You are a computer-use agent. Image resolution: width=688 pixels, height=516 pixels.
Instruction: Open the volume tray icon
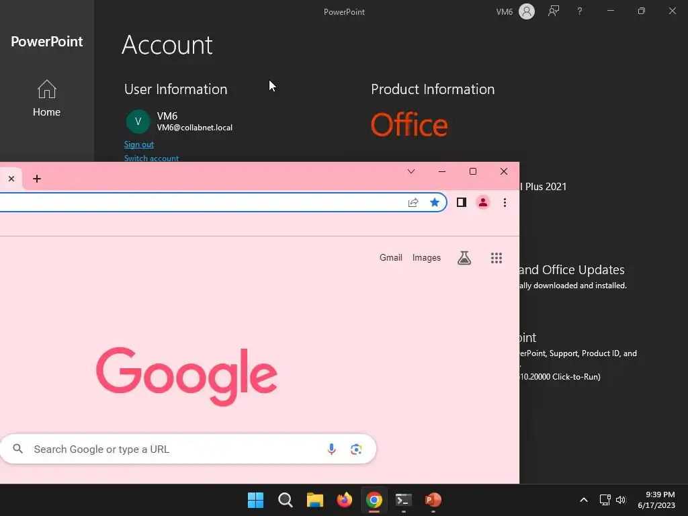point(621,500)
